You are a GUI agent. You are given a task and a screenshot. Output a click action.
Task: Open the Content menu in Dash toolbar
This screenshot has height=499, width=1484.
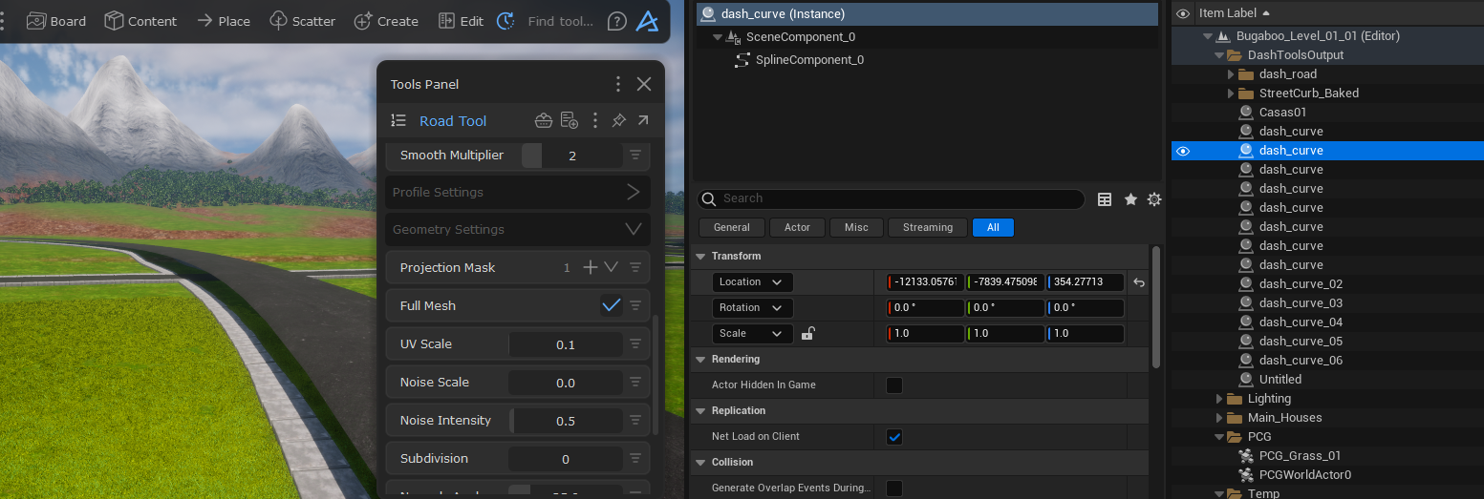[x=140, y=21]
